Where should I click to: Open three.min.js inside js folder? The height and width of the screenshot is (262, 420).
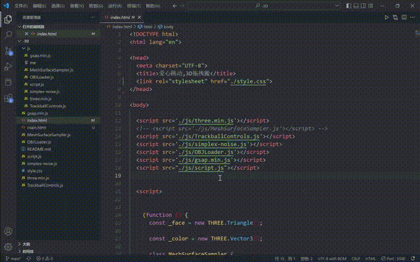[x=41, y=99]
